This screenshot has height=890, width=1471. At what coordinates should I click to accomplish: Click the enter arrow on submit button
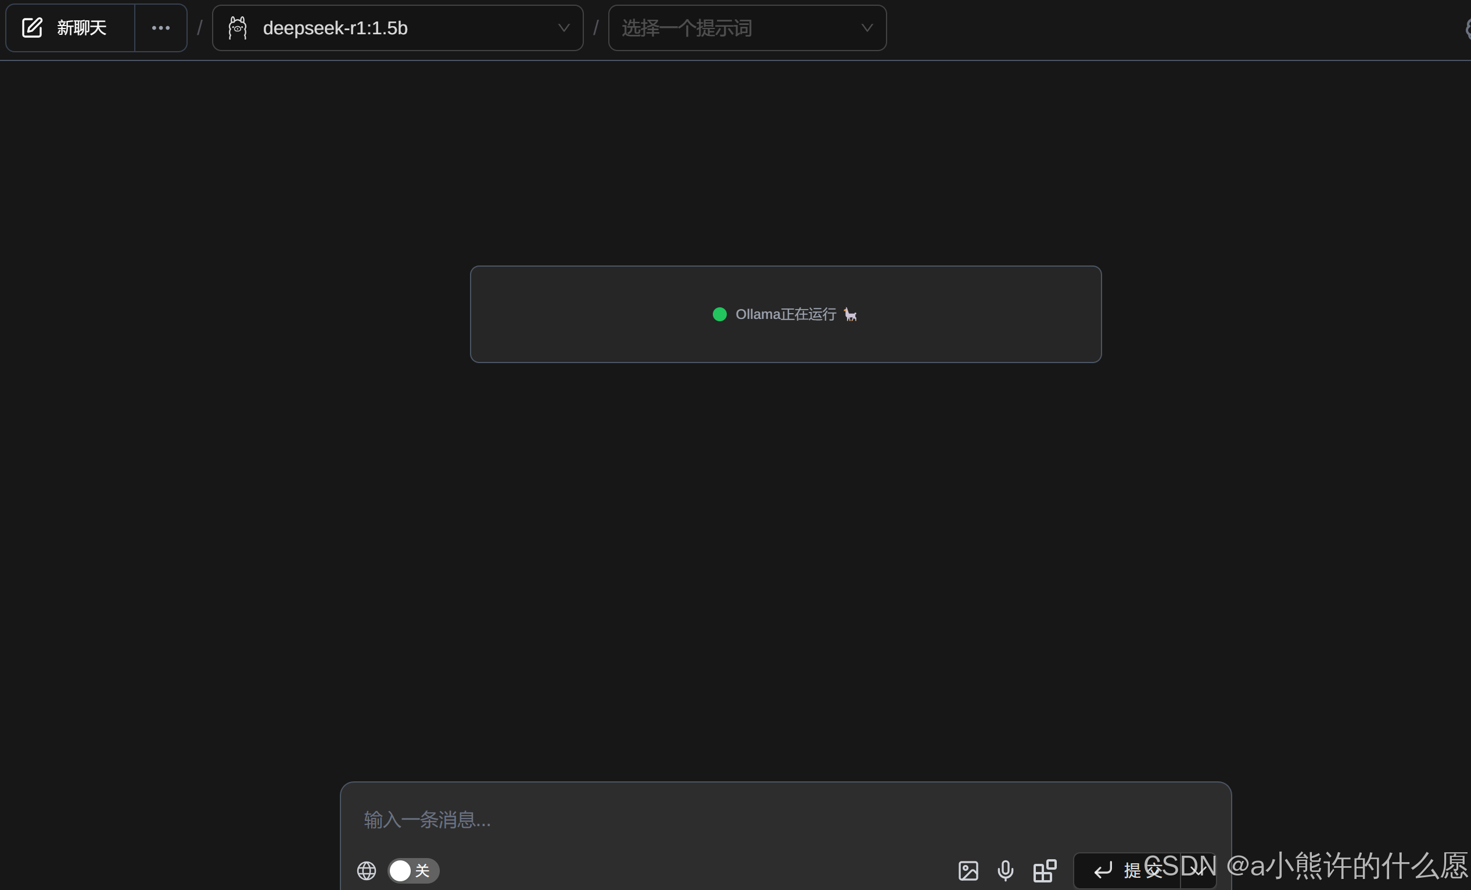point(1103,870)
